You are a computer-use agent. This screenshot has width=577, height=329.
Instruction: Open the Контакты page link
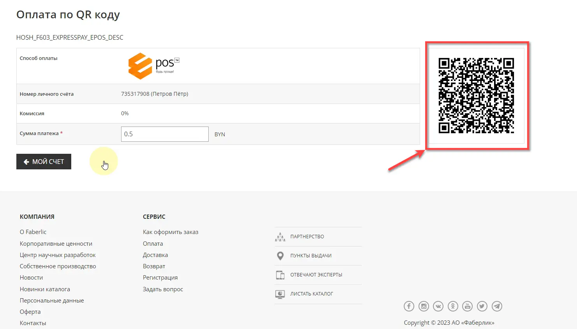(33, 323)
